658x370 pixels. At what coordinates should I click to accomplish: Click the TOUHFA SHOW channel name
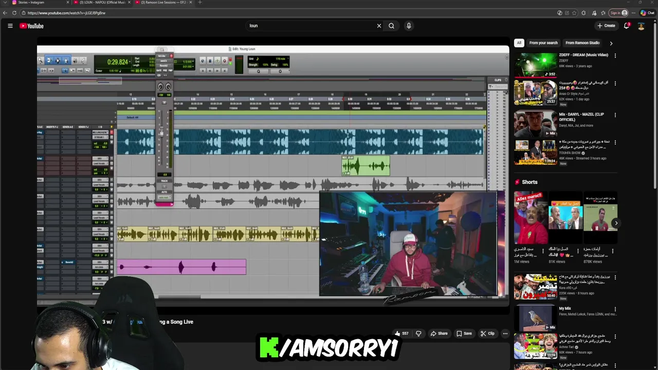click(570, 153)
